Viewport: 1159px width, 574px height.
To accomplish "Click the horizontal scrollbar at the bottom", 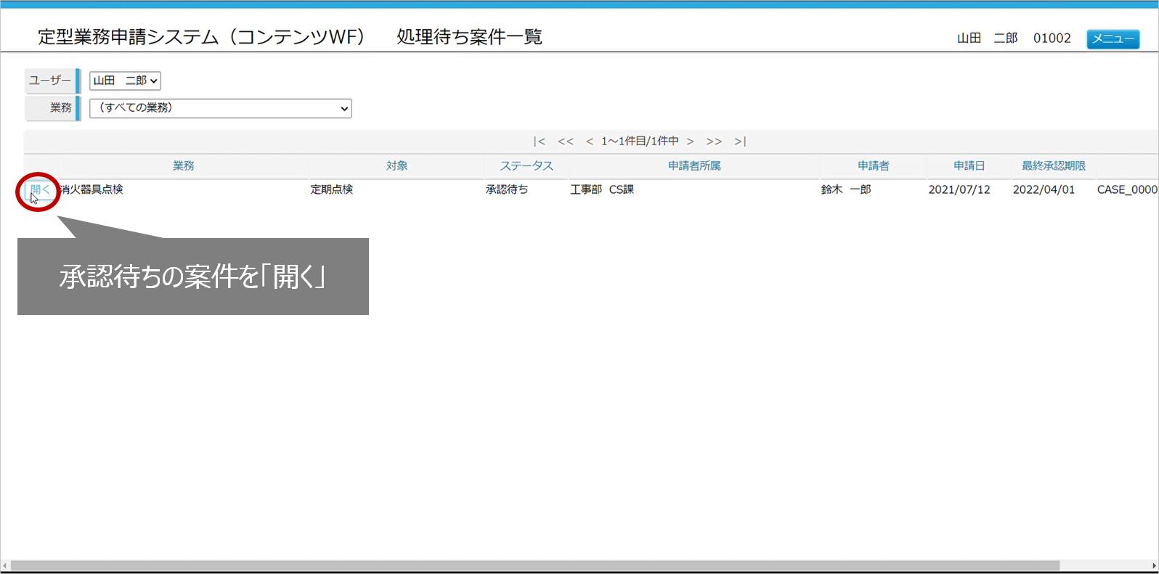I will click(534, 565).
